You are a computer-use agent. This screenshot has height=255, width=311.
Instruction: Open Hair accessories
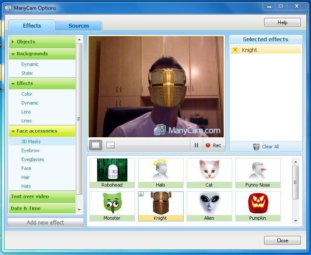[x=26, y=177]
